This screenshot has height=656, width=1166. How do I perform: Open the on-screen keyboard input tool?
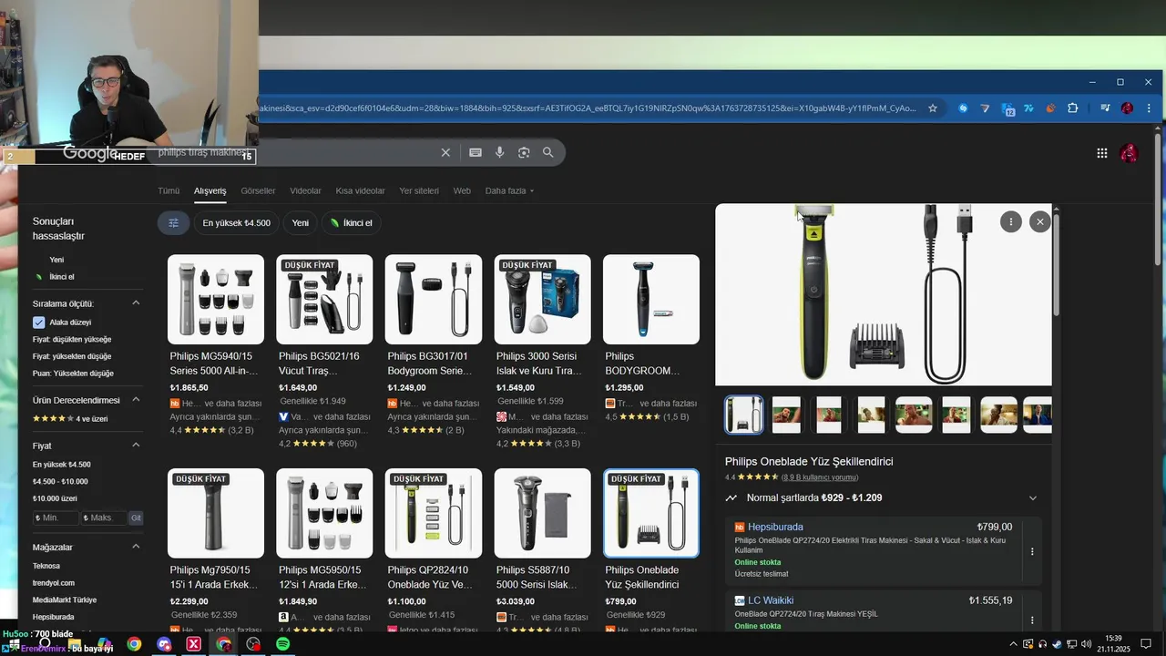tap(476, 152)
